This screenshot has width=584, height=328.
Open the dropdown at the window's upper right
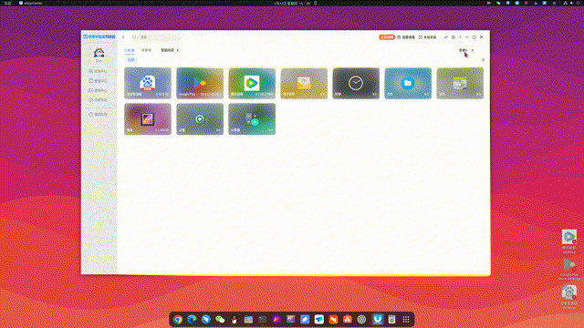(466, 50)
